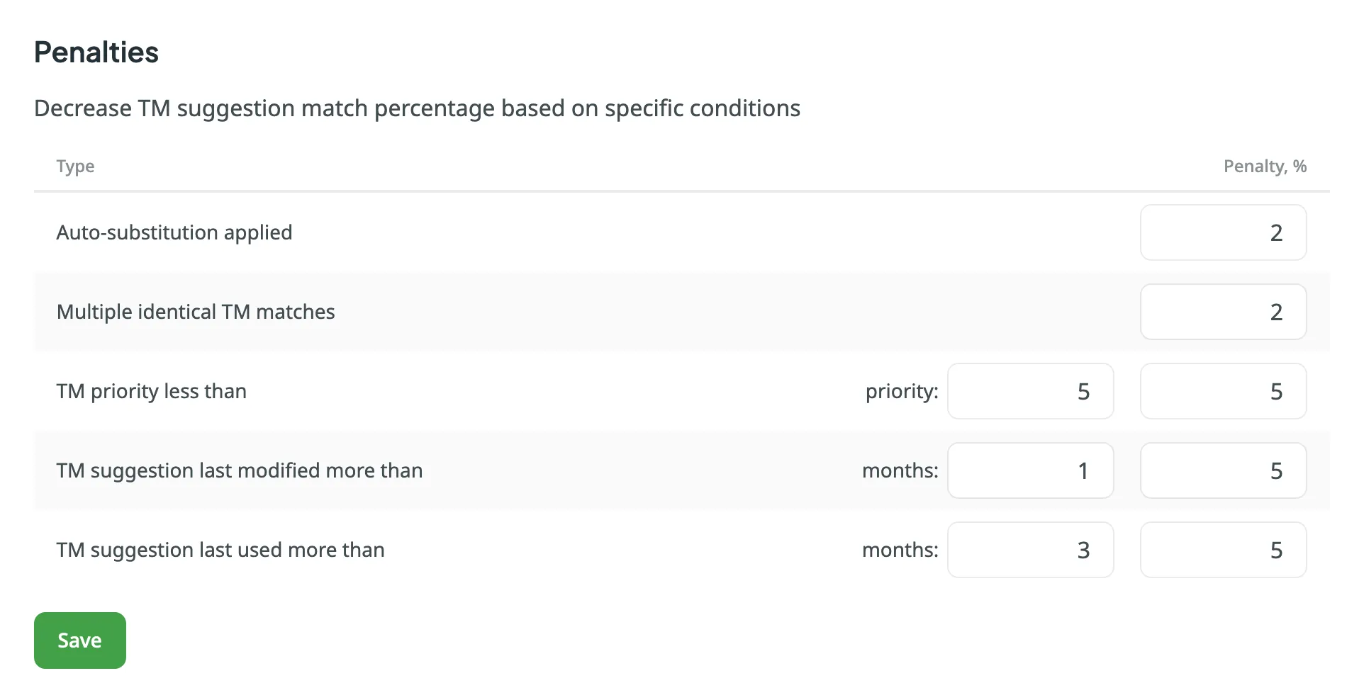
Task: Click the months field for last used
Action: 1030,550
